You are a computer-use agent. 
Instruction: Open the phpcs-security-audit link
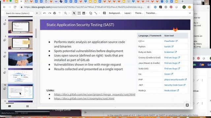click(175, 80)
